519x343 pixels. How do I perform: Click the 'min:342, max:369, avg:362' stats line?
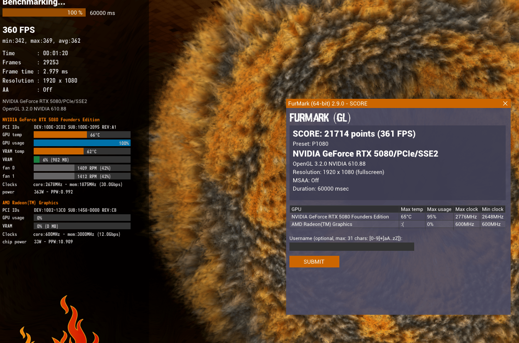[x=42, y=41]
